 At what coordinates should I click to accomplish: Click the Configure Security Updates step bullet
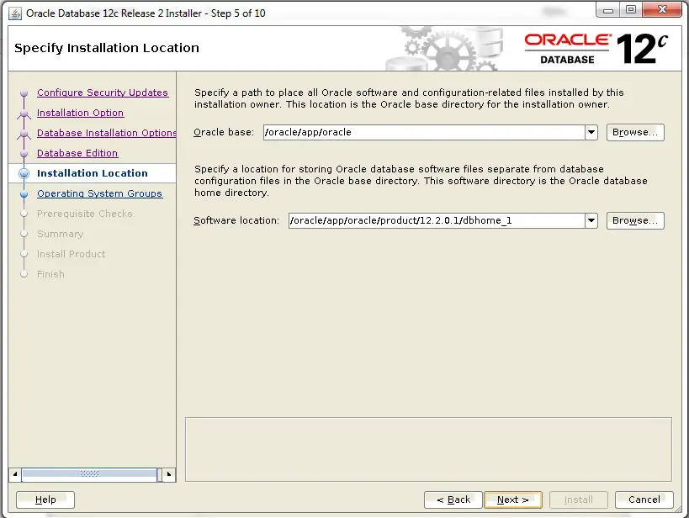24,93
